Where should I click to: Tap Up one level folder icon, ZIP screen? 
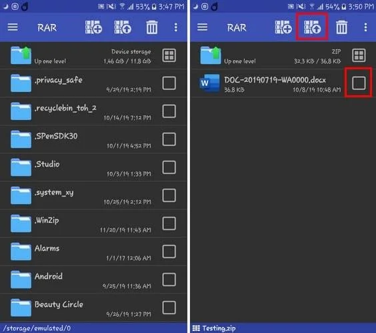click(x=211, y=55)
